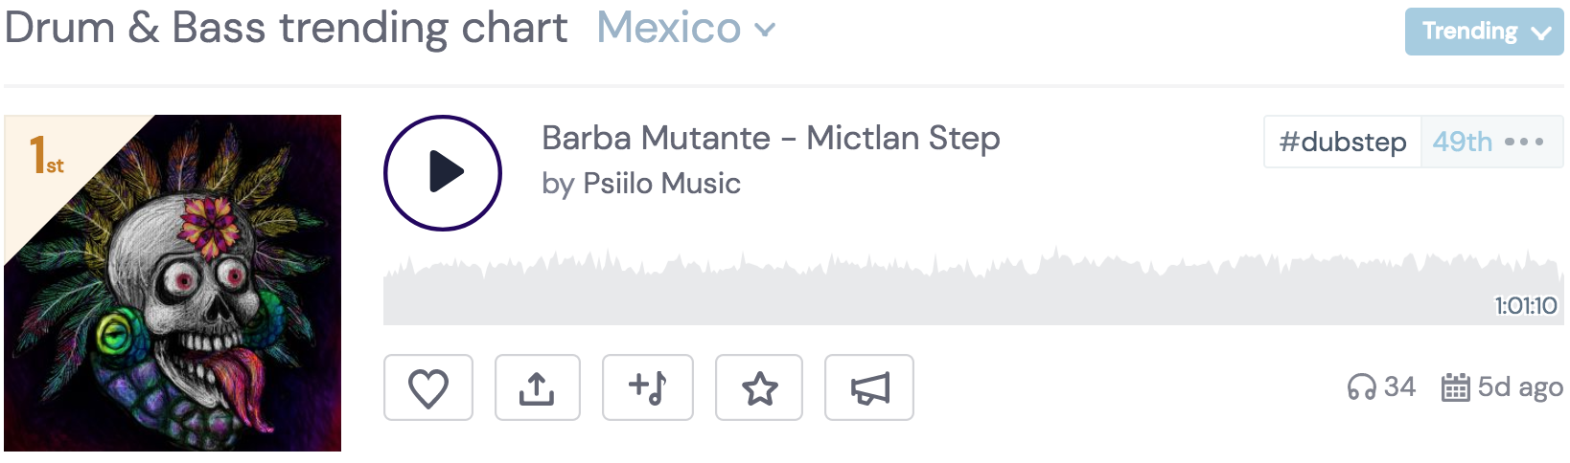The height and width of the screenshot is (463, 1570).
Task: Expand the Trending sort dropdown
Action: [x=1484, y=32]
